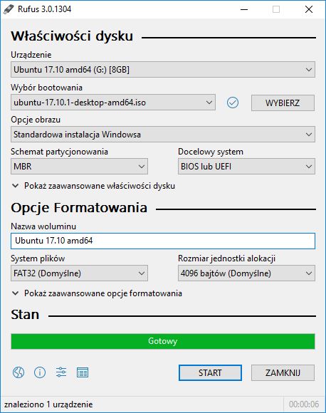
Task: Click the elapsed timer 00:00:06
Action: click(x=304, y=404)
